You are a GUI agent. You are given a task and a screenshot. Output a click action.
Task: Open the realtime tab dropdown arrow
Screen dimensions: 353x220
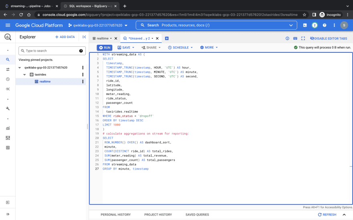pos(111,38)
